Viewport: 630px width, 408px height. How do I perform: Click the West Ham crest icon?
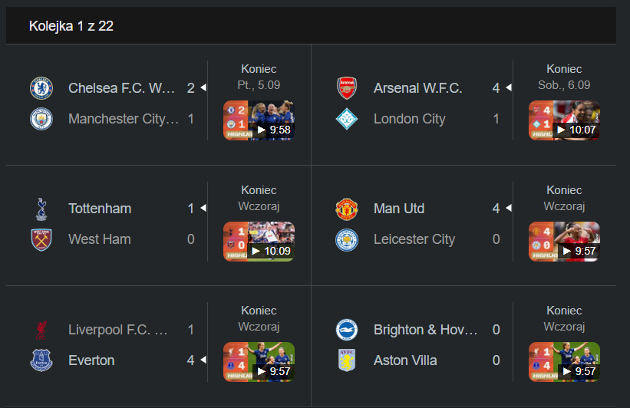coord(41,240)
